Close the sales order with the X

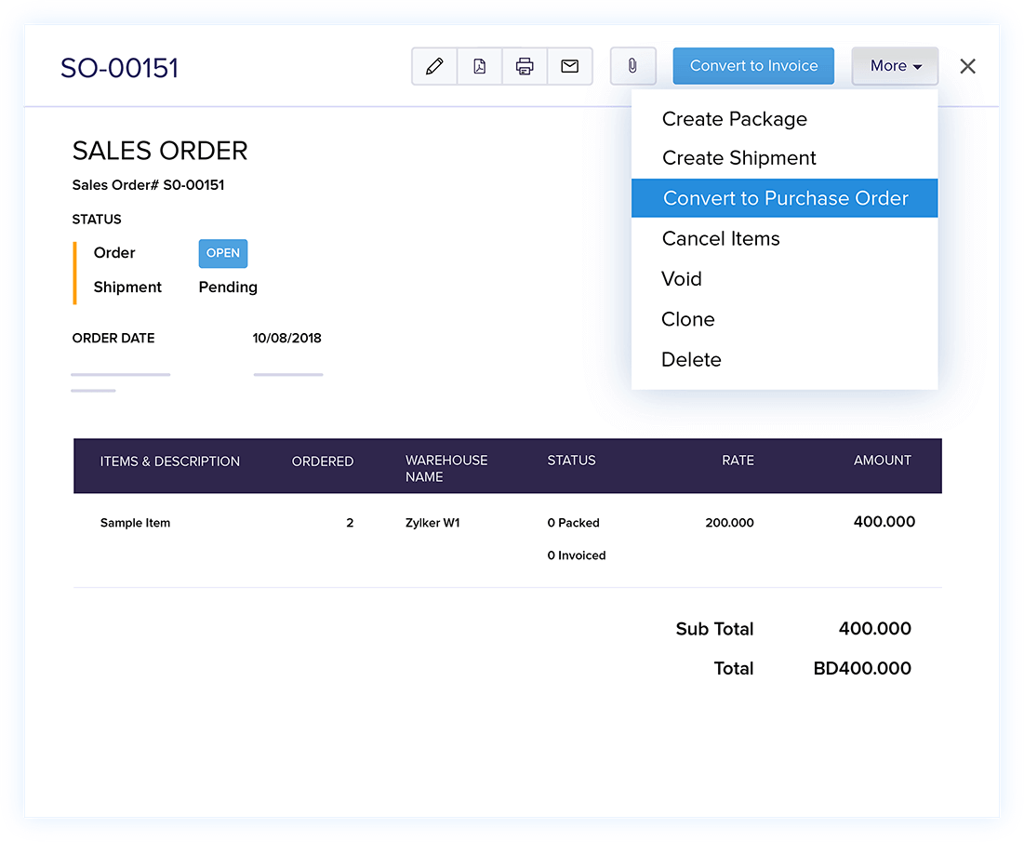(968, 66)
